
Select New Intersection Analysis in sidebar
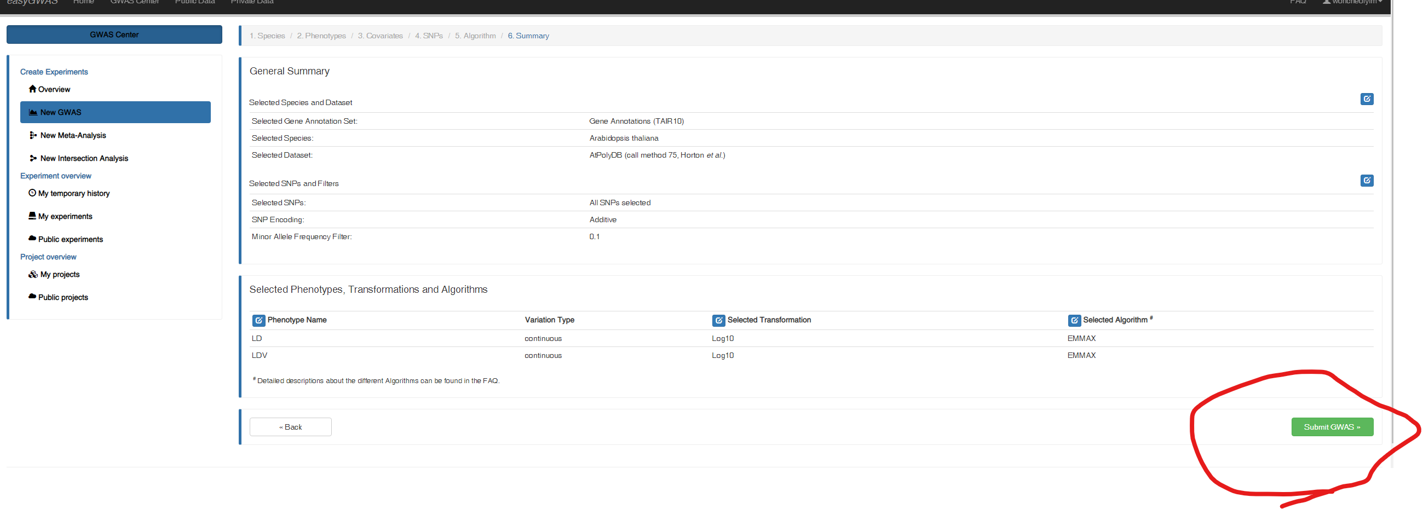(84, 158)
